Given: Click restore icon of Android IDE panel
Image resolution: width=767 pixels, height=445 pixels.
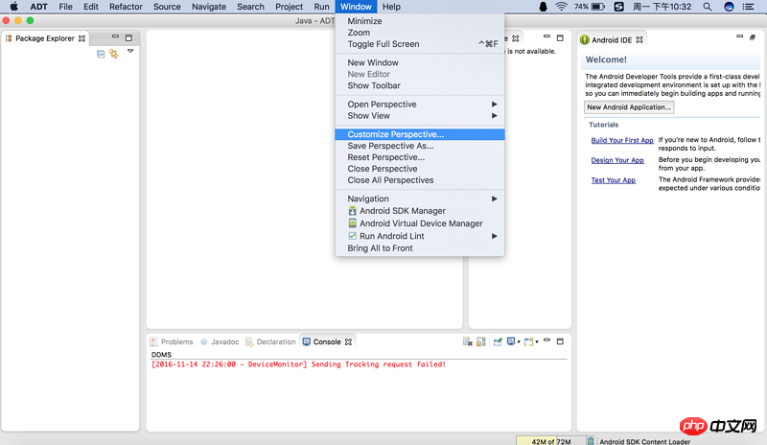Looking at the screenshot, I should coord(753,37).
